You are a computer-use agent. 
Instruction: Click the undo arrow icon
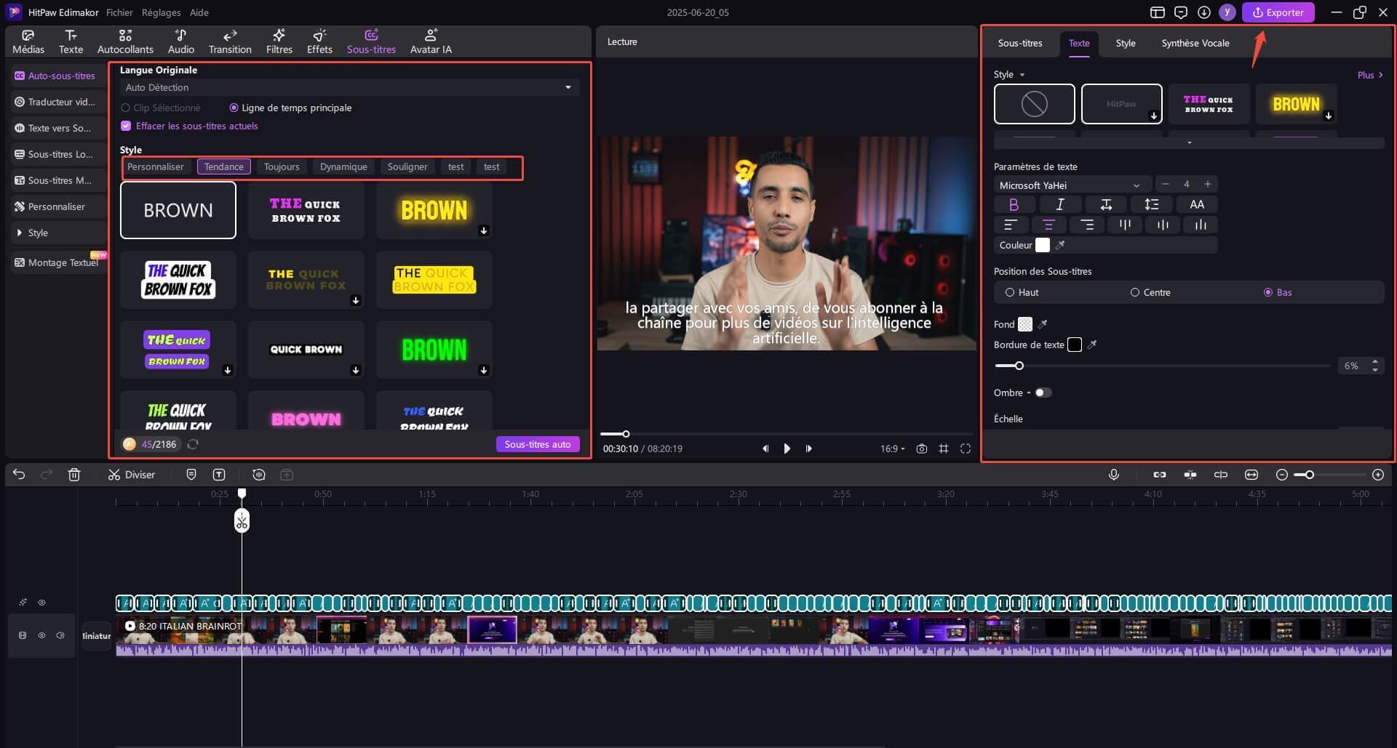[19, 475]
